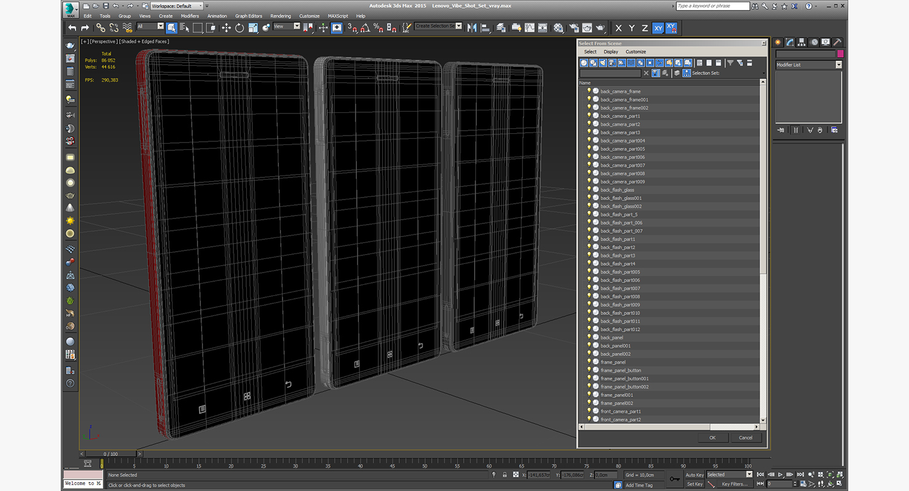Open Render Setup dialog
Screen dimensions: 909x491
click(x=574, y=28)
